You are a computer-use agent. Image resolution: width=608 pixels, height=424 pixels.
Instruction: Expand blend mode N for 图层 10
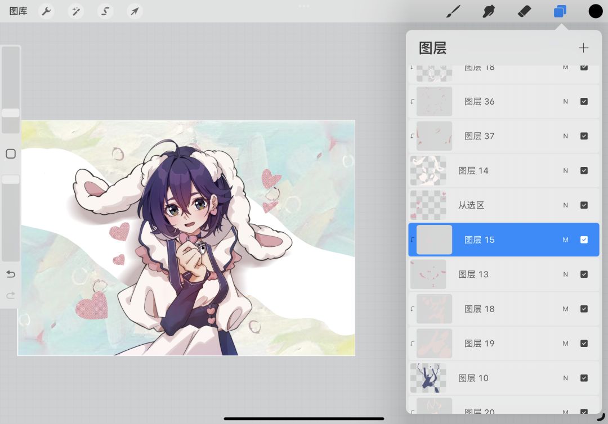pyautogui.click(x=565, y=378)
